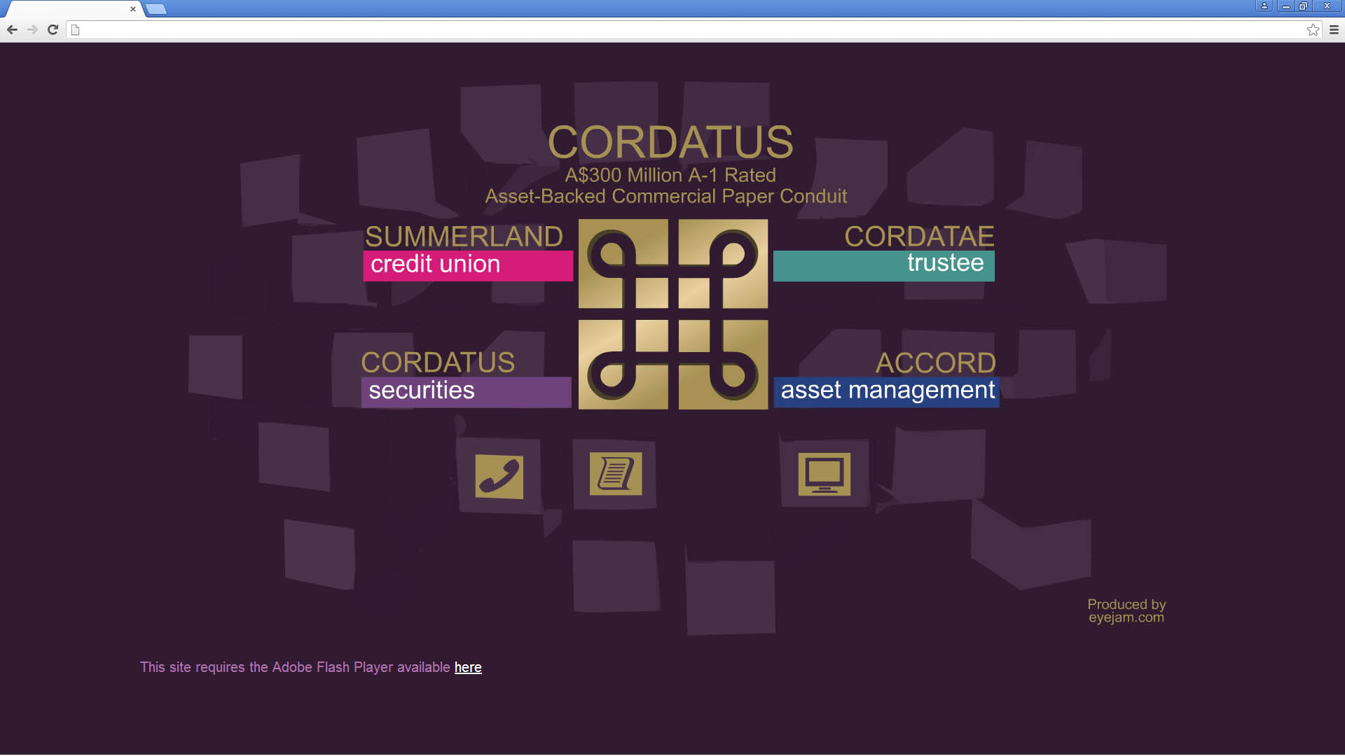1345x756 pixels.
Task: Click the Produced by eyejam.com credit
Action: 1126,610
